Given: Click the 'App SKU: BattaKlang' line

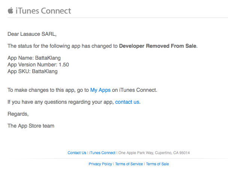Looking at the screenshot, I should pyautogui.click(x=33, y=71).
